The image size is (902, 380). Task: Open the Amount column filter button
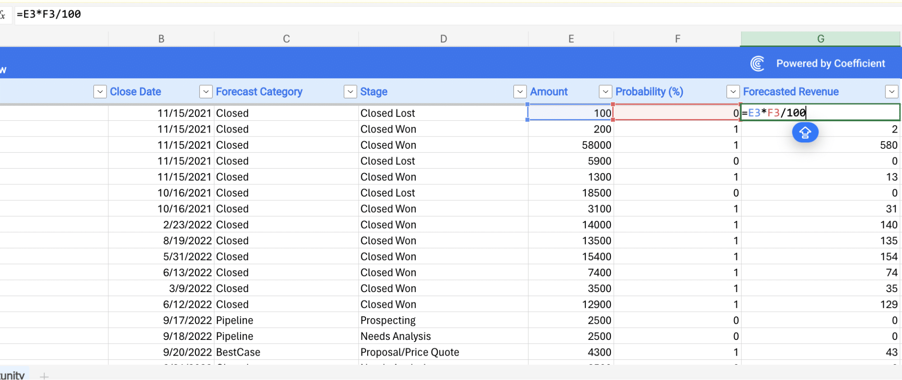520,92
